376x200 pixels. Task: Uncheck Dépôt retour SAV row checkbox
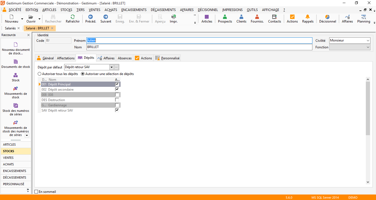117,110
